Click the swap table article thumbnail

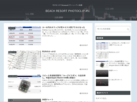coord(24,36)
